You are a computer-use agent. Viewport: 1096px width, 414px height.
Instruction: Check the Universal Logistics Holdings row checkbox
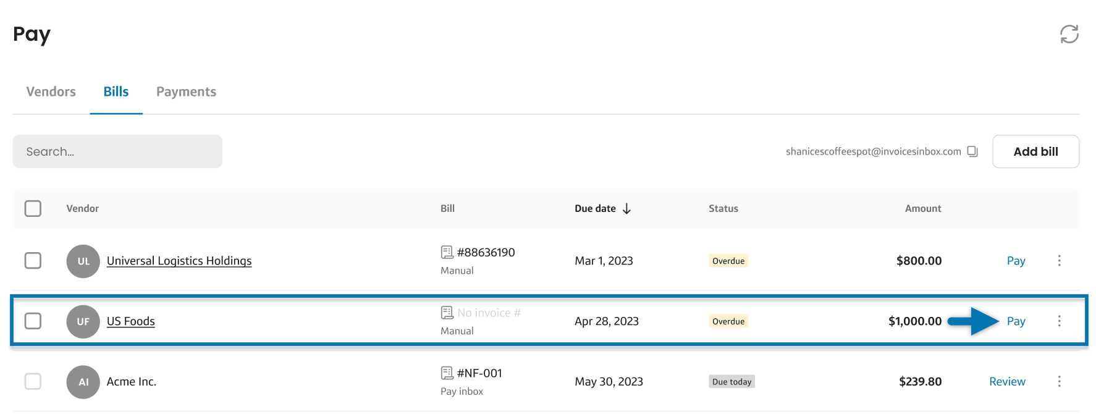click(x=33, y=261)
